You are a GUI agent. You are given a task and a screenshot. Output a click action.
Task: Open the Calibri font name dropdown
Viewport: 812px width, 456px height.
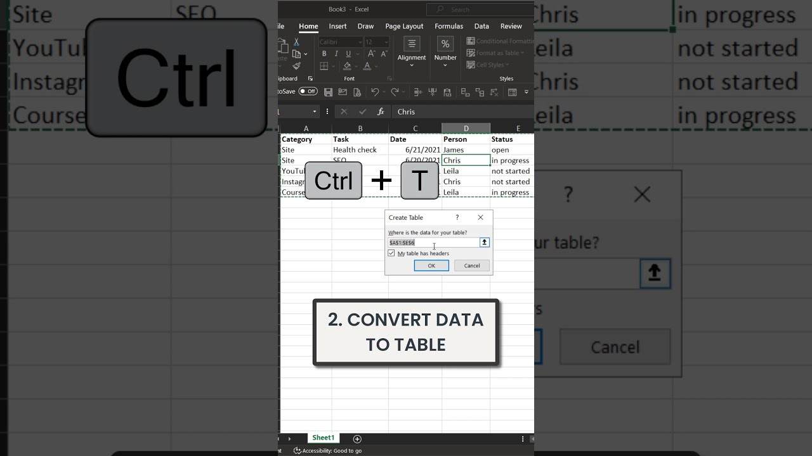pos(359,42)
